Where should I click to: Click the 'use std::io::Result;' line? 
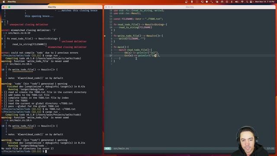coord(127,13)
